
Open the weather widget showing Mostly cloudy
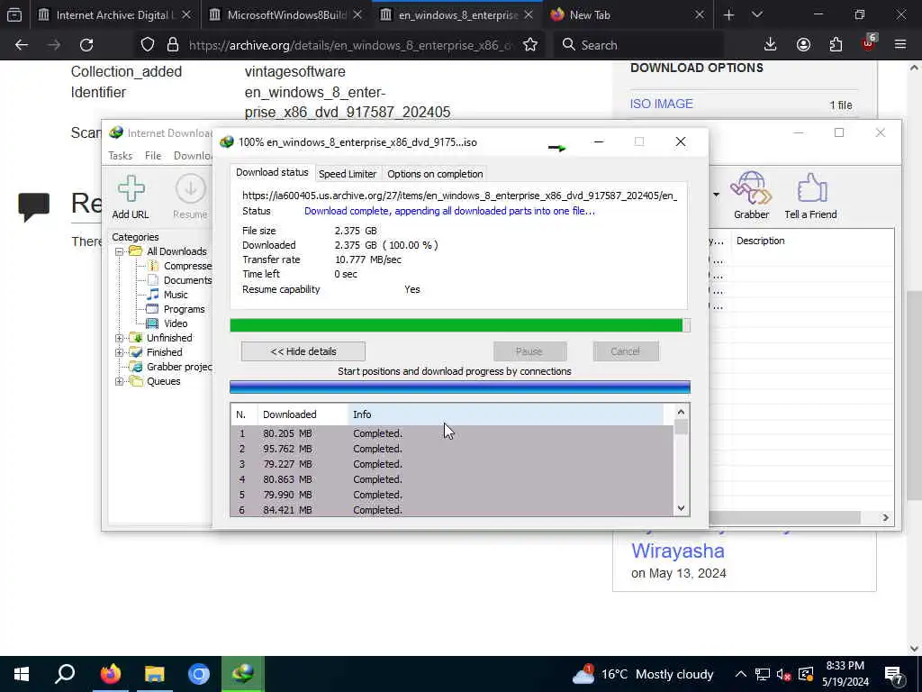tap(643, 674)
